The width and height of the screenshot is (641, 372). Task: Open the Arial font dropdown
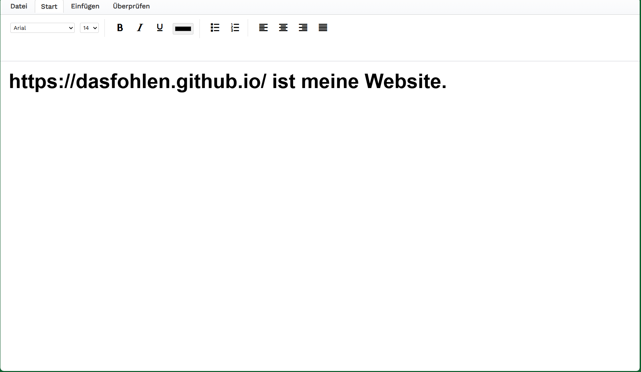point(43,28)
